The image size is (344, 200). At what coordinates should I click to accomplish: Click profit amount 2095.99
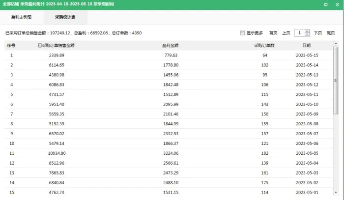click(x=171, y=104)
